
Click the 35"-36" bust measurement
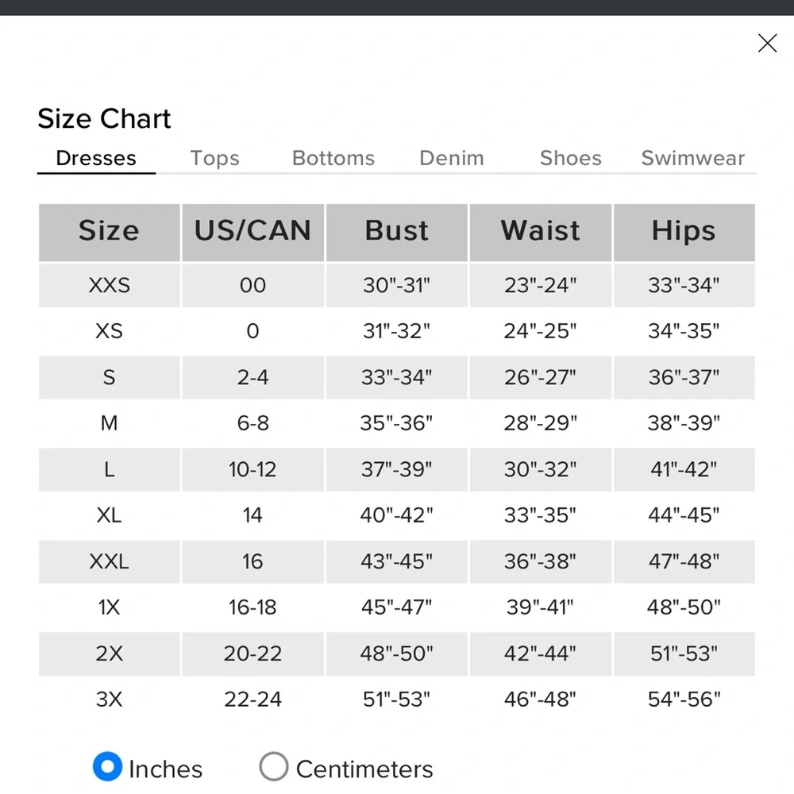[397, 423]
